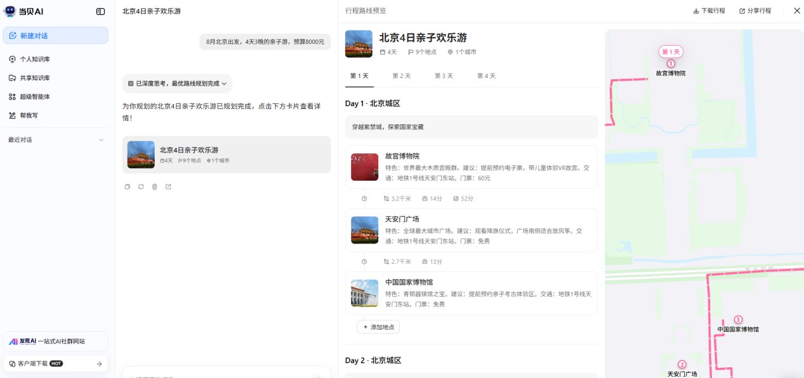Share the reply external-link icon
The width and height of the screenshot is (804, 378).
tap(168, 186)
